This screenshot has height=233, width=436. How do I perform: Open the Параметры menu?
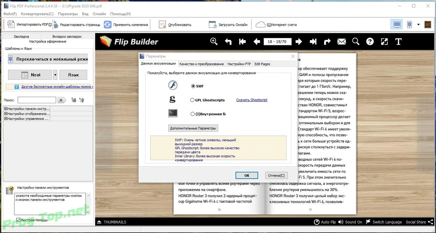(x=68, y=14)
